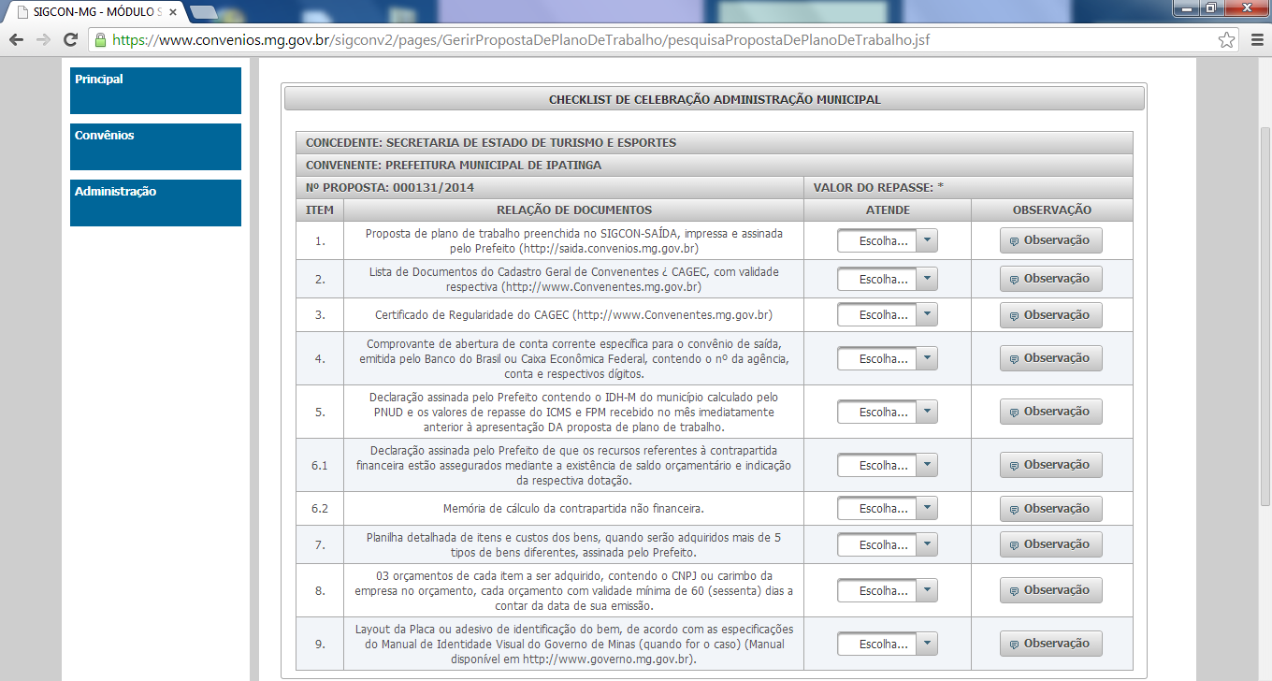Click the Layout da Placa description text

[x=573, y=644]
